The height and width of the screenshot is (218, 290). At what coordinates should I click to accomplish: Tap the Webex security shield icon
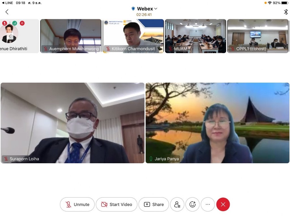click(133, 9)
